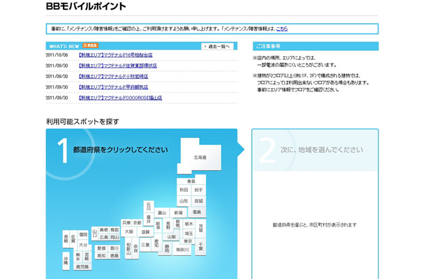The image size is (426, 279).
Task: Click 山梨 prefecture tile
Action: 171,236
